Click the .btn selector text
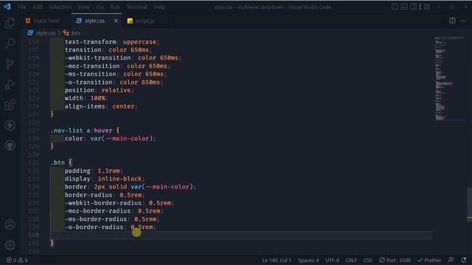The height and width of the screenshot is (265, 472). point(58,163)
